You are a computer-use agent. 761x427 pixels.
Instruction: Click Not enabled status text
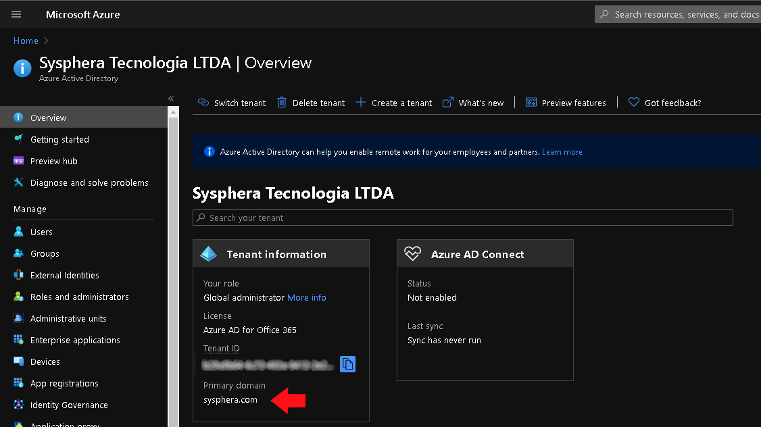[432, 297]
